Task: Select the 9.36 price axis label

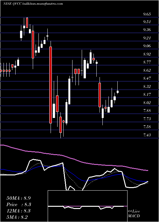Action: pyautogui.click(x=147, y=30)
